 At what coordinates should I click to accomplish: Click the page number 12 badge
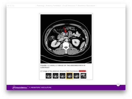click(118, 85)
